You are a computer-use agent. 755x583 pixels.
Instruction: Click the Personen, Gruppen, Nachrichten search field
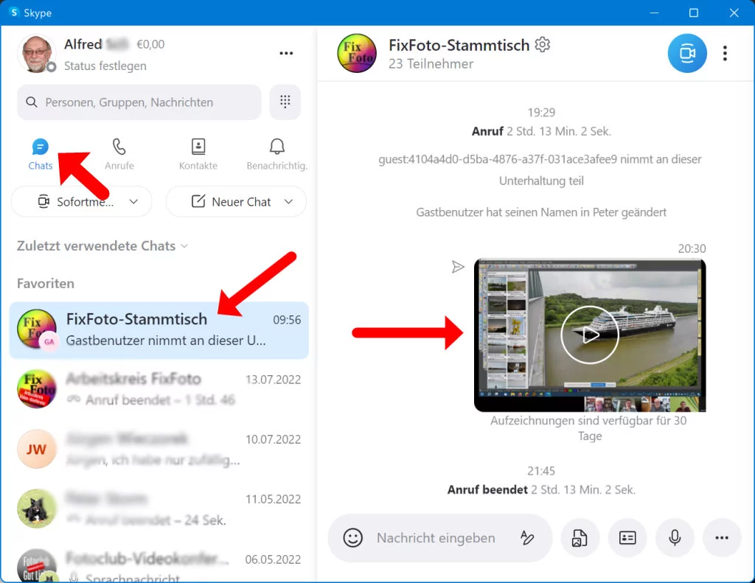tap(139, 102)
